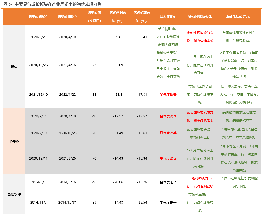
Task: Select start date 2021/12/10
Action: [x=38, y=95]
